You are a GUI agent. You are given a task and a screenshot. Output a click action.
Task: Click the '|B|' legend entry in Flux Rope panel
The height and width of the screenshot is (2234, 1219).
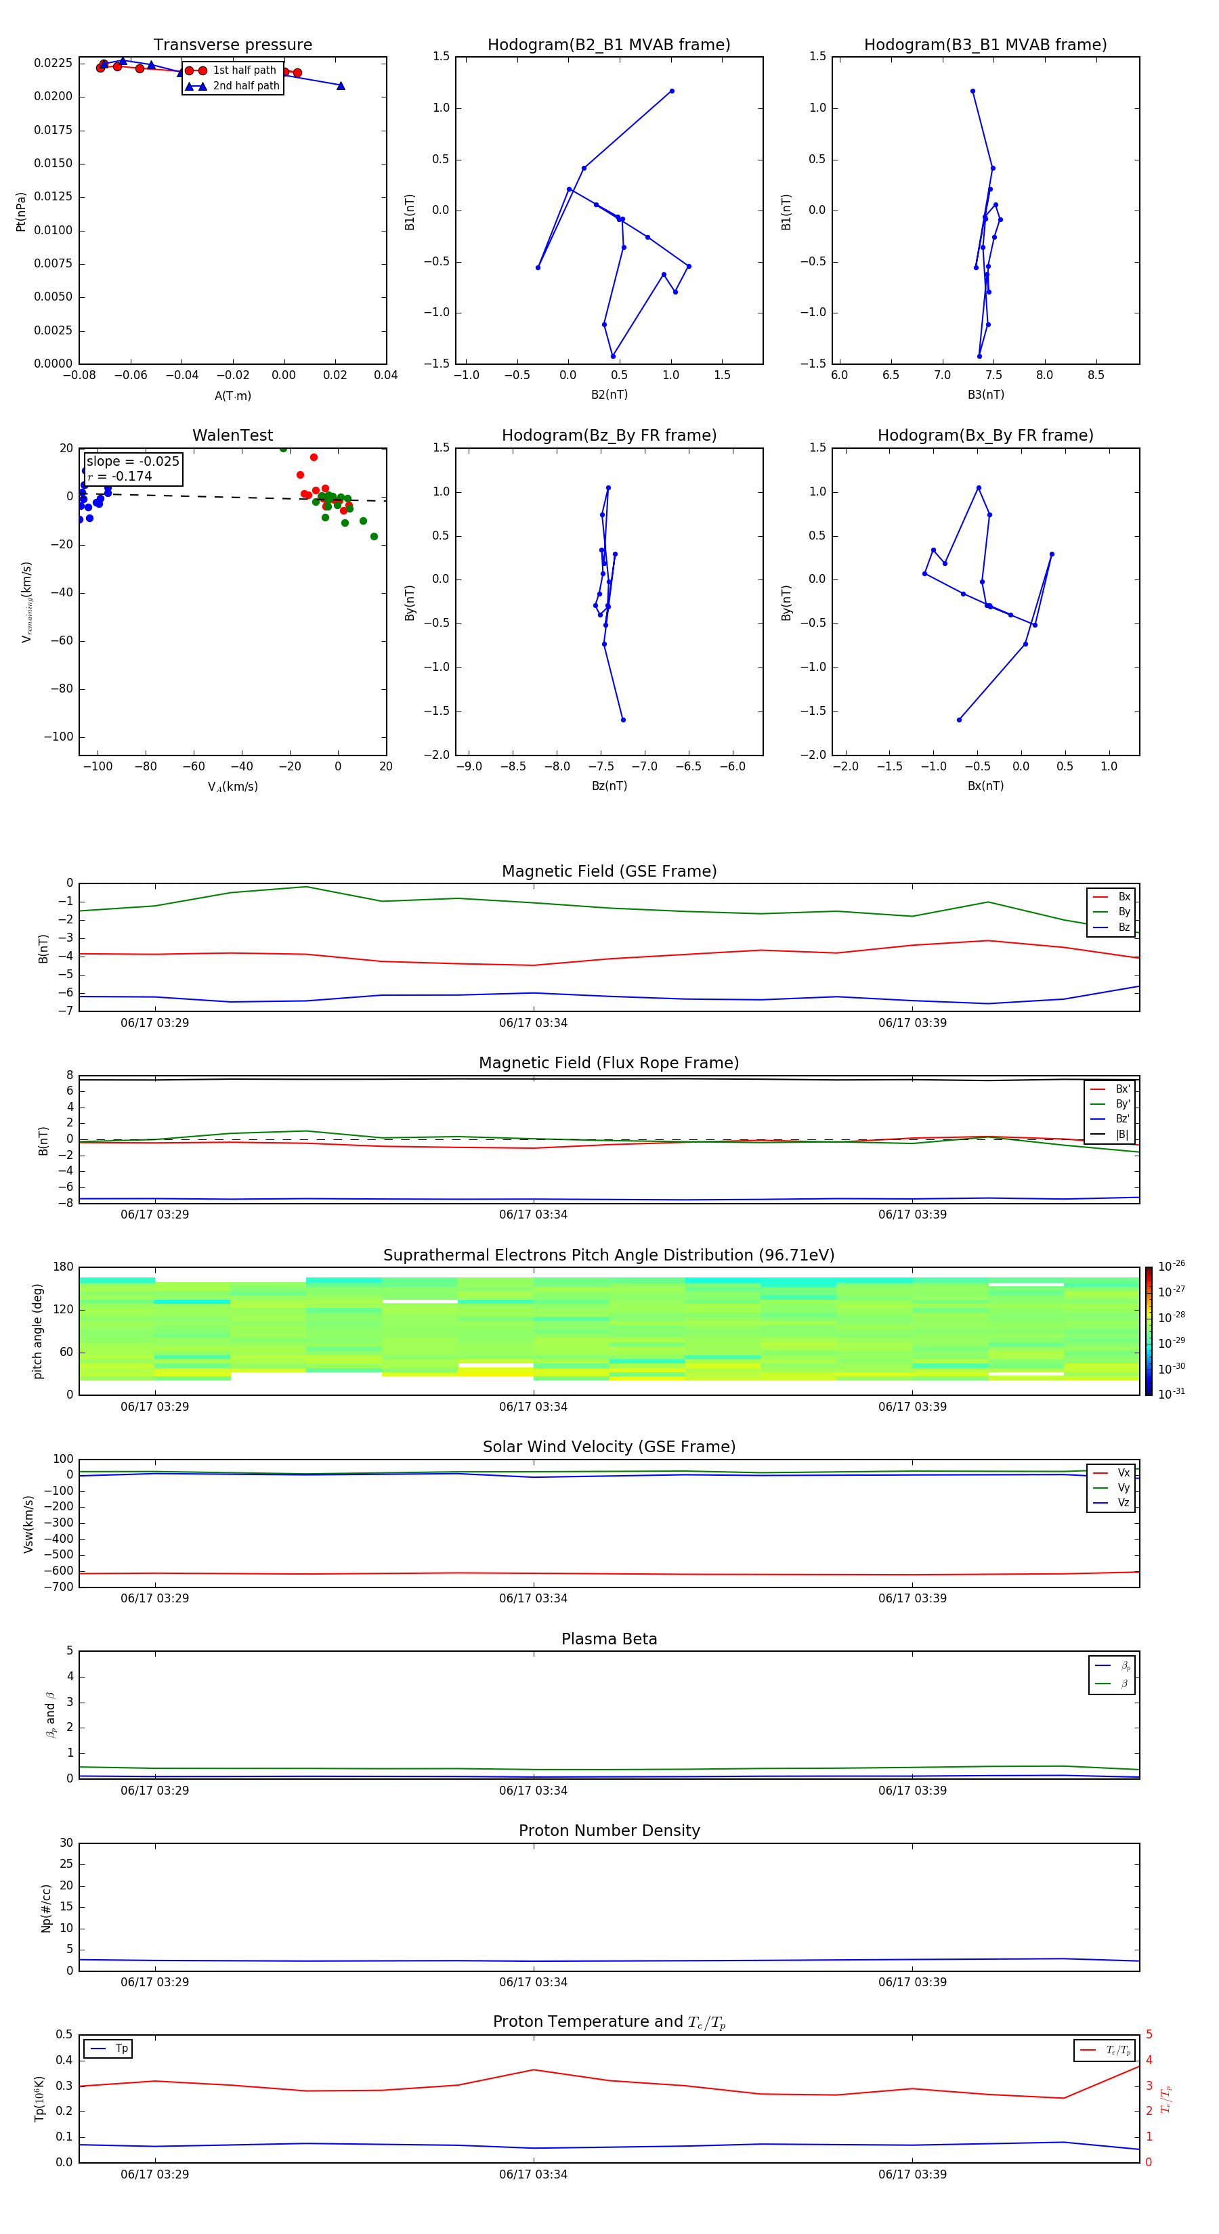pos(1111,1135)
